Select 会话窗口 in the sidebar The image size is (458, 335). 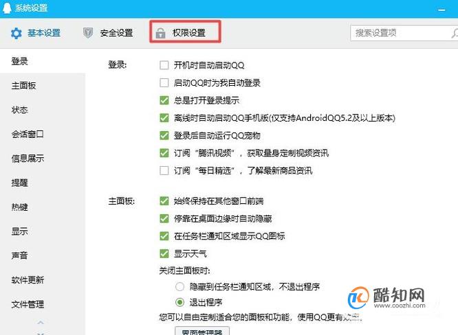tap(28, 134)
